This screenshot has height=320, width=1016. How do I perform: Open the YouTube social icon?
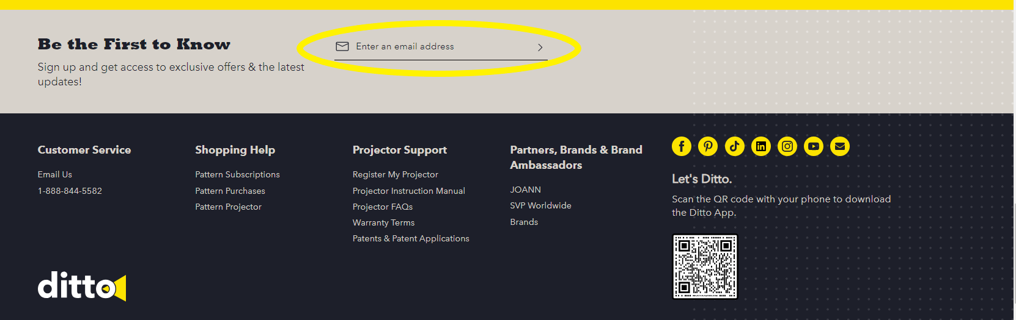point(814,146)
